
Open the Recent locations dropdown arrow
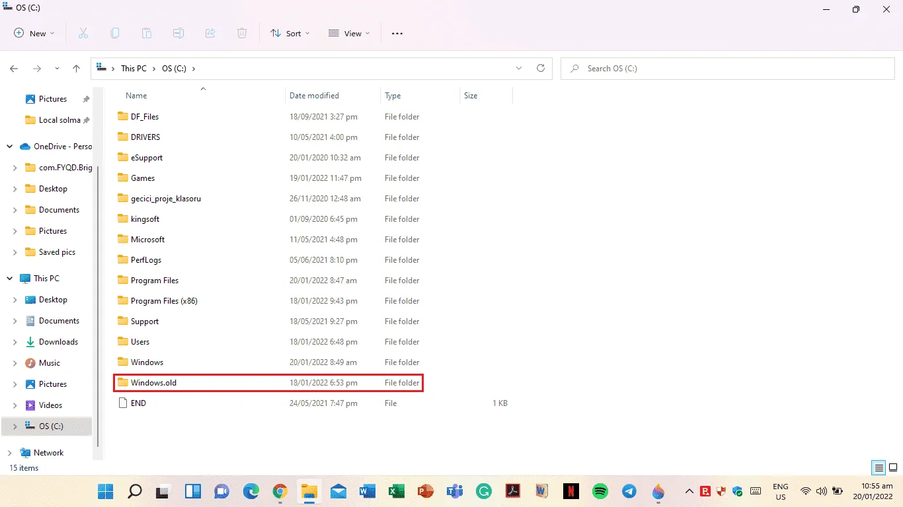click(x=57, y=68)
